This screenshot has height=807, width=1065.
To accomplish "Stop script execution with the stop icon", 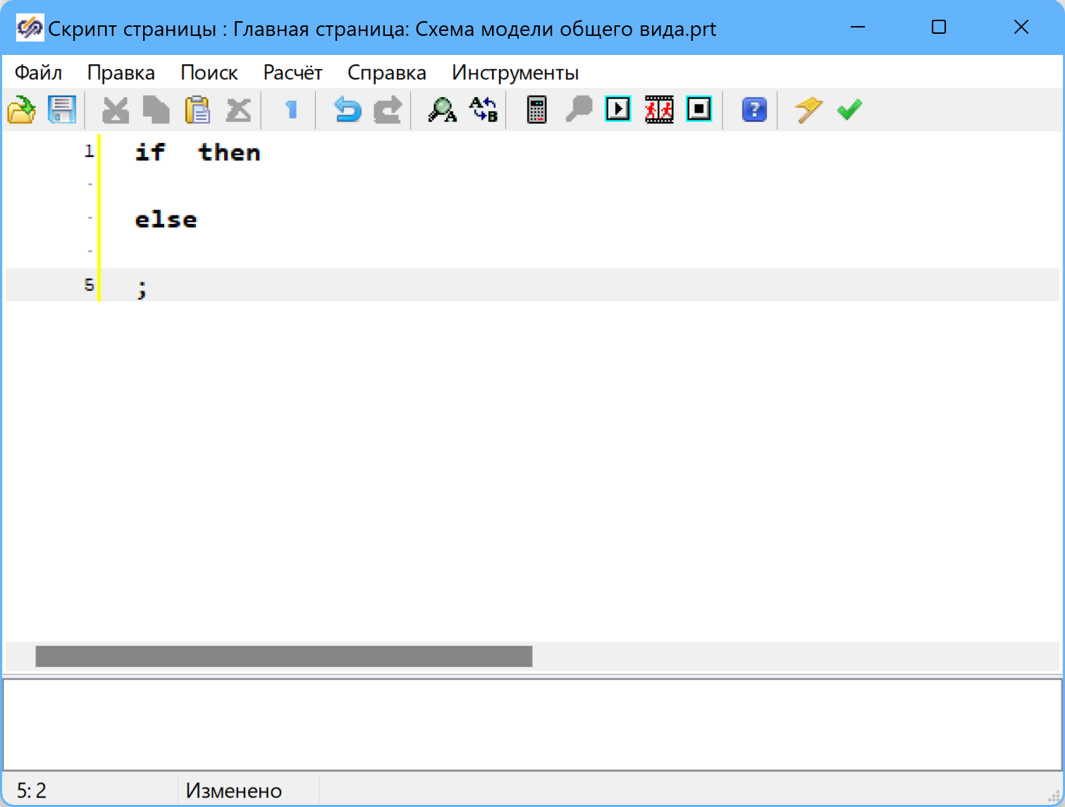I will click(x=699, y=109).
